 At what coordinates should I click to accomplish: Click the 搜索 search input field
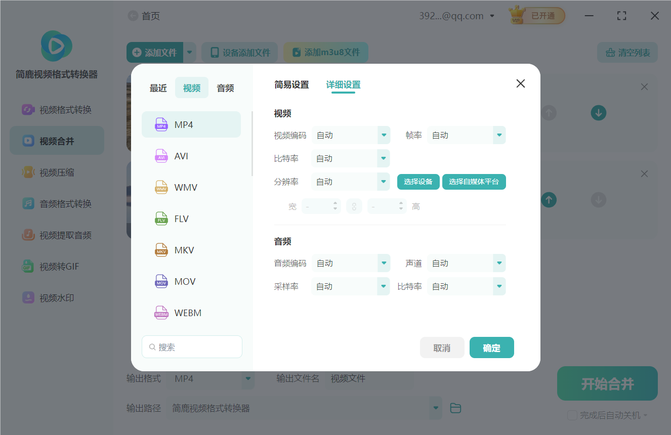coord(192,346)
